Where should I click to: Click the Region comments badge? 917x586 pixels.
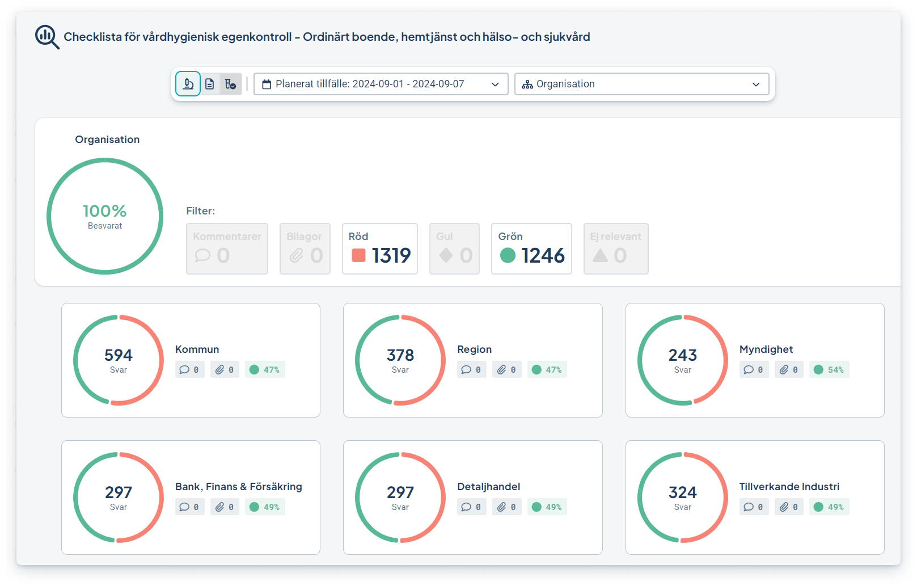tap(472, 370)
